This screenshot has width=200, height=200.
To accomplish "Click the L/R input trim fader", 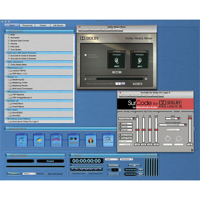I will [137, 130].
